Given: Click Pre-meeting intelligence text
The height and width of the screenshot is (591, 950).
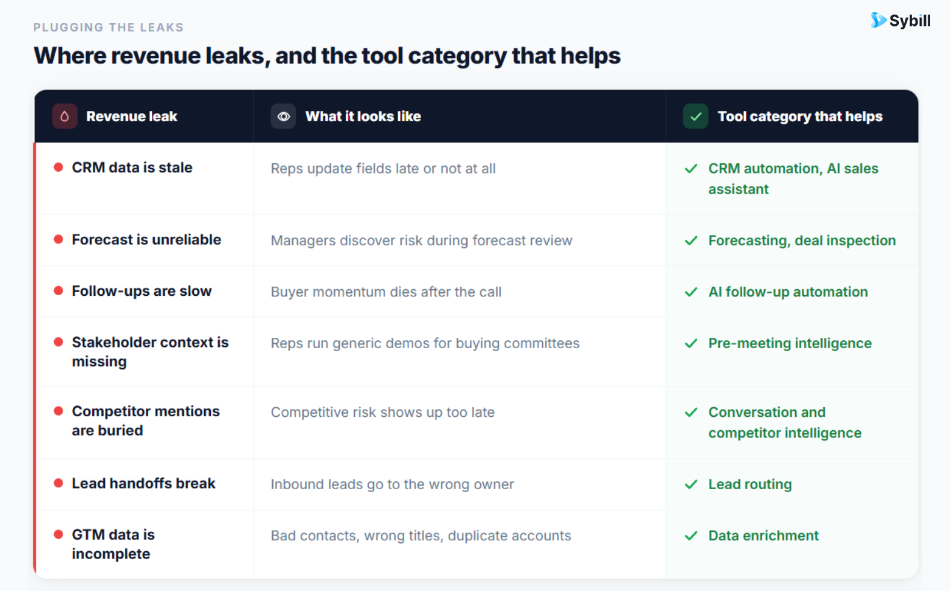Looking at the screenshot, I should (790, 343).
